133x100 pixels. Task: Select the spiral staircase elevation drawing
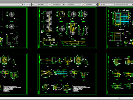(48, 22)
